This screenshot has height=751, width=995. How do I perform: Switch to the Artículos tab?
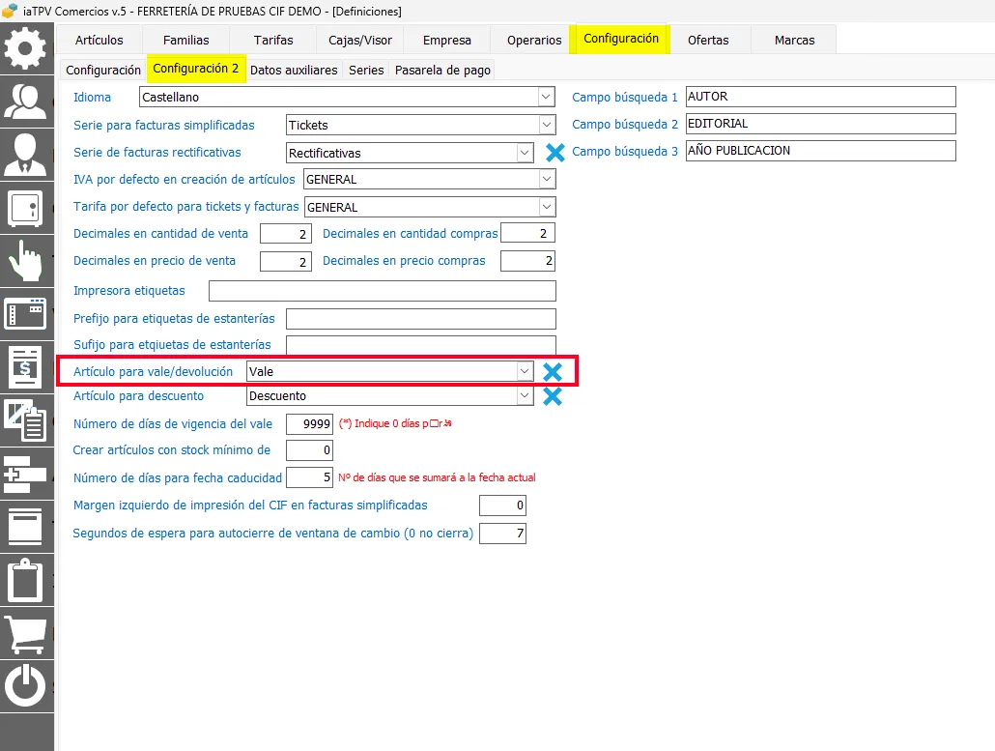pos(99,40)
